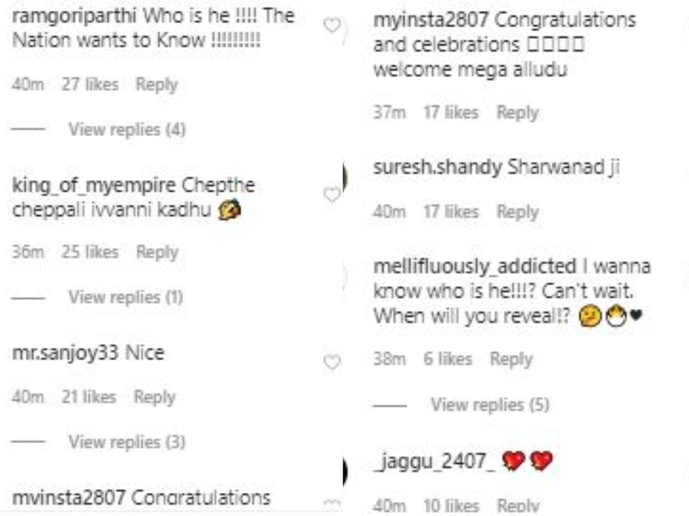689x516 pixels.
Task: Open mellifluously_addicted's profile username
Action: coord(475,266)
